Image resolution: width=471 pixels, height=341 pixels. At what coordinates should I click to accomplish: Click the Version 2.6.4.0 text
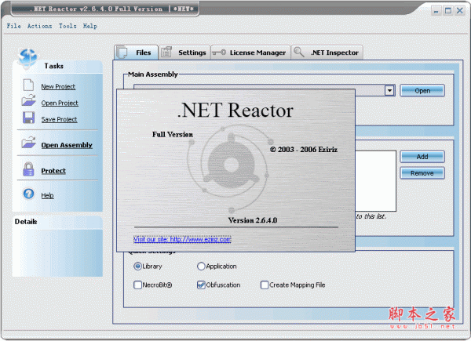coord(252,220)
